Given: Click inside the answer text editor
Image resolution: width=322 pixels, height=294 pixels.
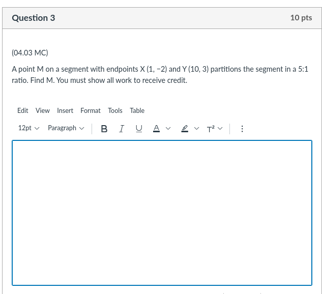Looking at the screenshot, I should pyautogui.click(x=162, y=213).
